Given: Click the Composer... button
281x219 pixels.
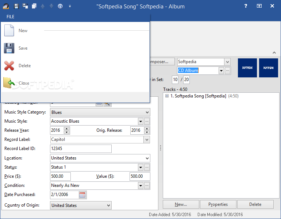Looking at the screenshot, I should (162, 62).
